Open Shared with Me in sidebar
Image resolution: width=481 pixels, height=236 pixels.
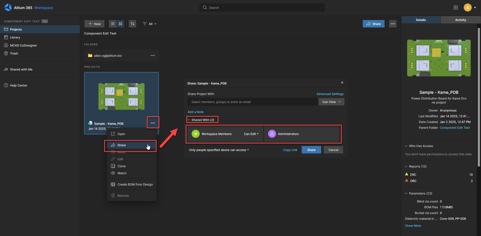pyautogui.click(x=40, y=69)
